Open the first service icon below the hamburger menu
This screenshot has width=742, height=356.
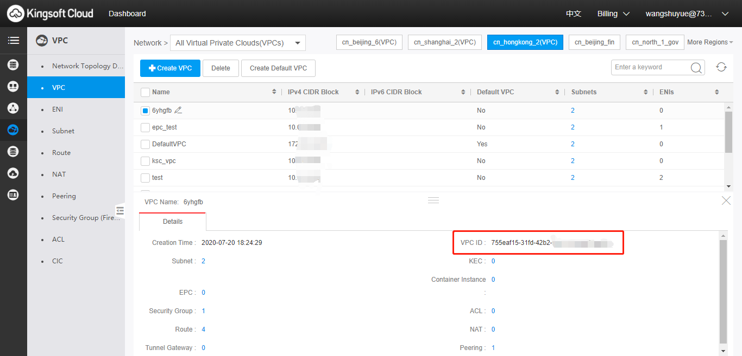14,65
